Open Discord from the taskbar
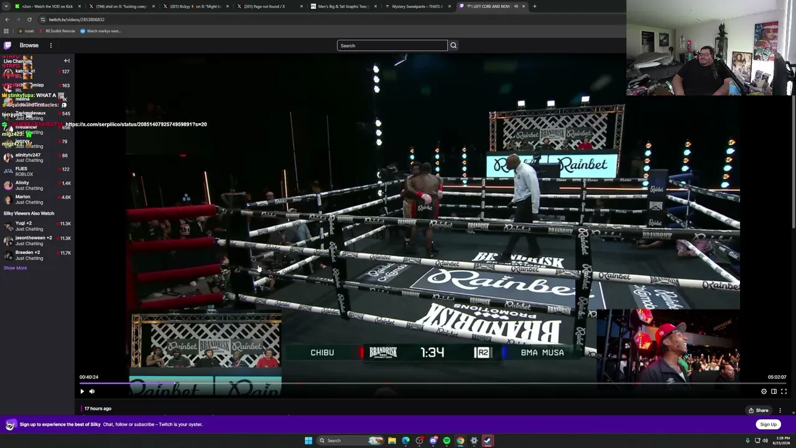This screenshot has height=448, width=796. click(x=433, y=441)
